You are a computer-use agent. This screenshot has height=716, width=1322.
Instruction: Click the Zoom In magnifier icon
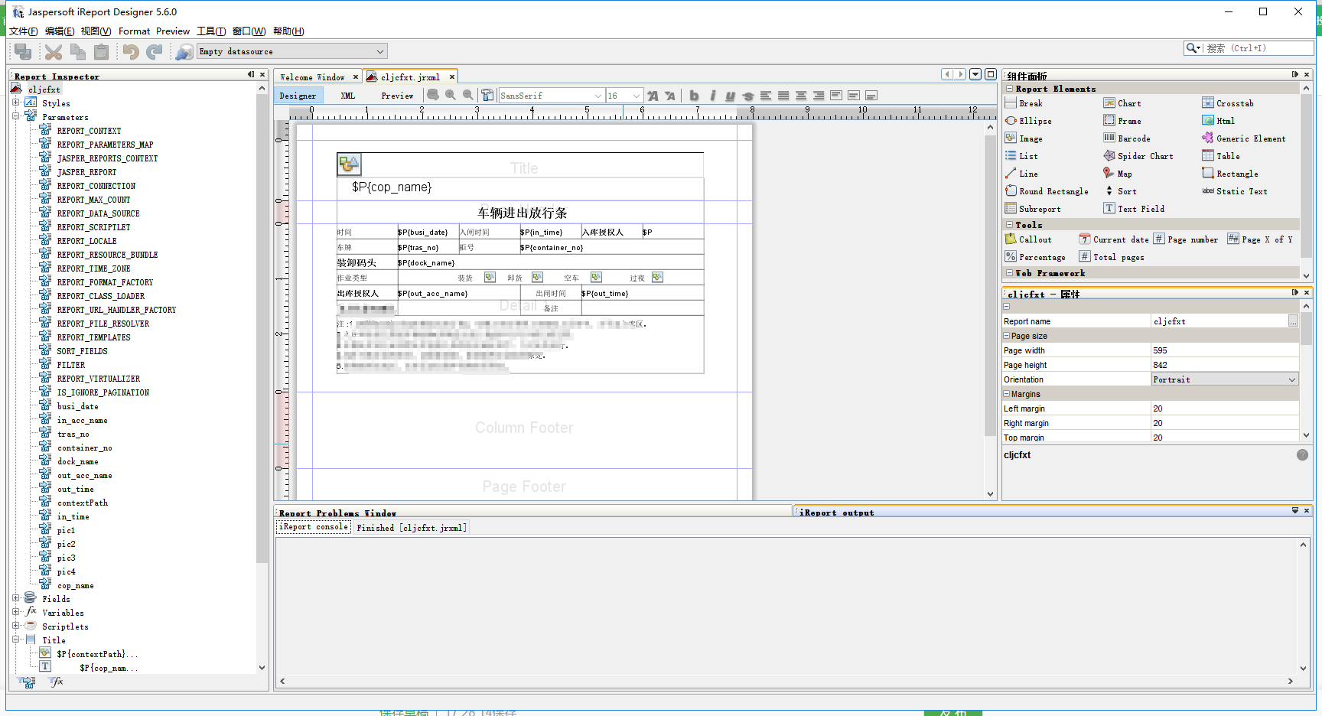point(451,95)
